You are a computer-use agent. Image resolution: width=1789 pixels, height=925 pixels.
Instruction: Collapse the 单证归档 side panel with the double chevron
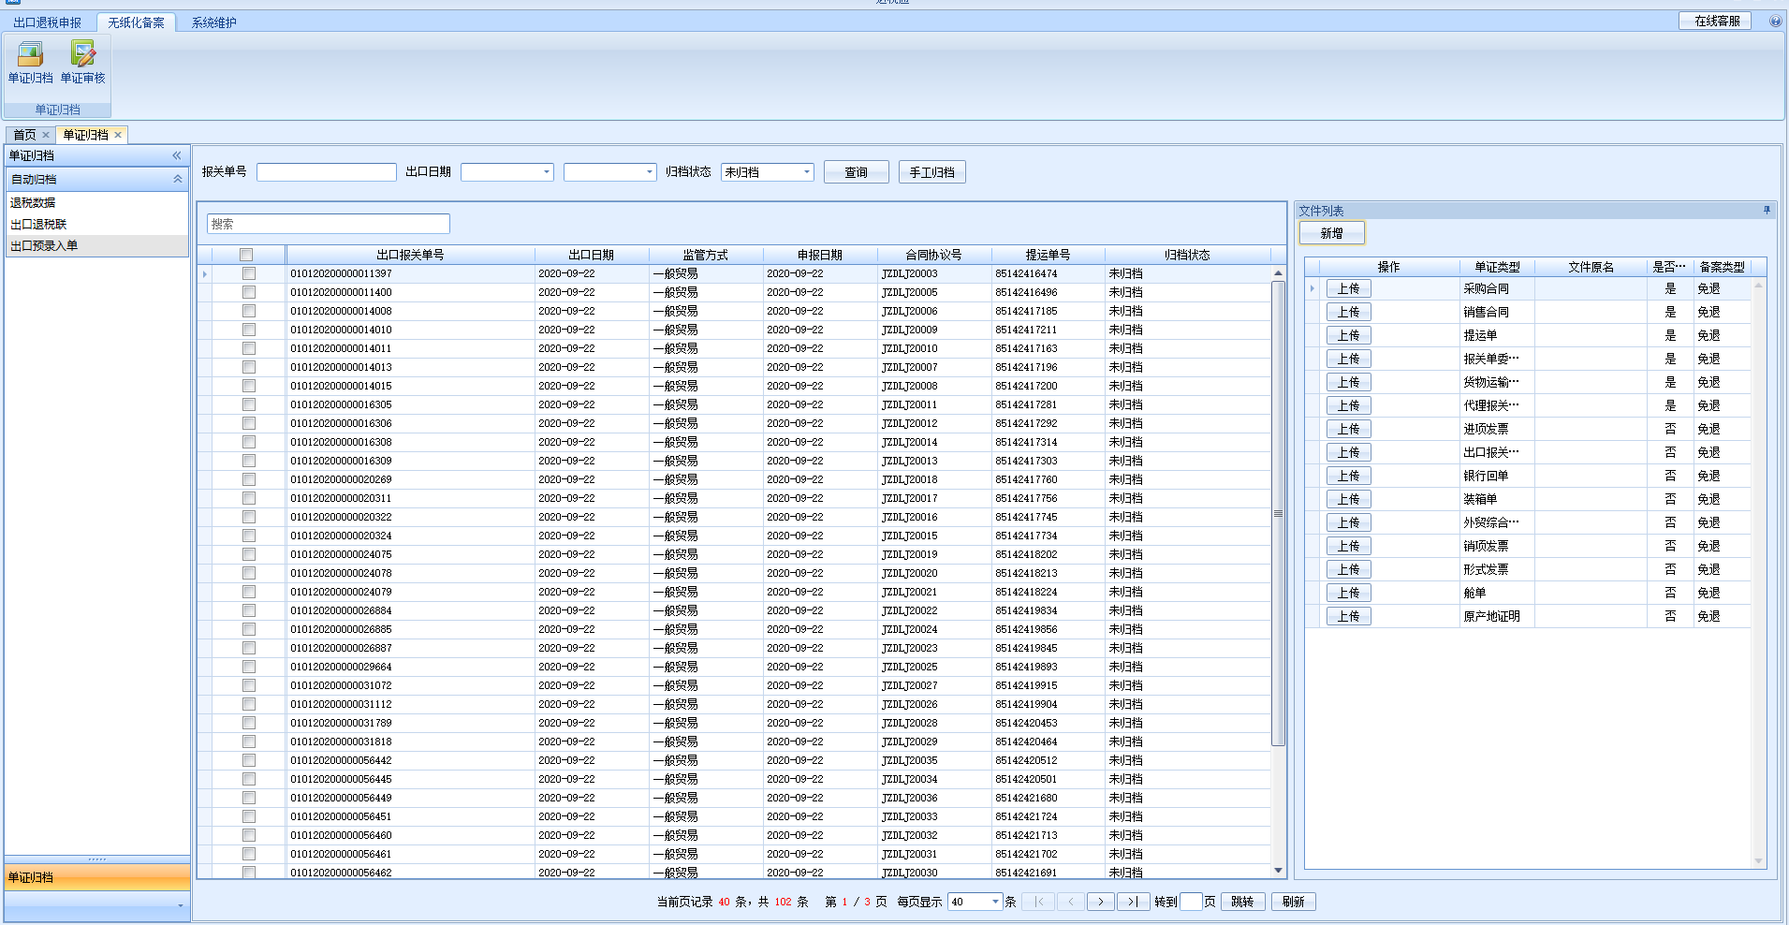pyautogui.click(x=177, y=155)
